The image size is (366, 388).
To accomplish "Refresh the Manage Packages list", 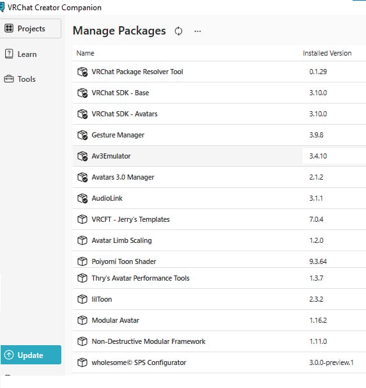I will [x=178, y=31].
